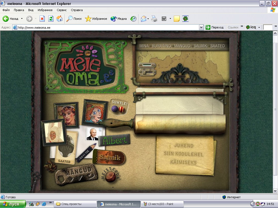The height and width of the screenshot is (208, 278).
Task: Click the purple Suhtle ball
Action: (x=115, y=109)
